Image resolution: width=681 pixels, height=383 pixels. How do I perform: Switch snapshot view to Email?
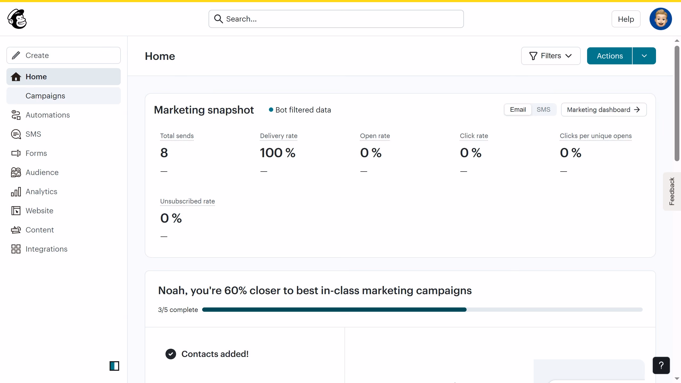[518, 110]
